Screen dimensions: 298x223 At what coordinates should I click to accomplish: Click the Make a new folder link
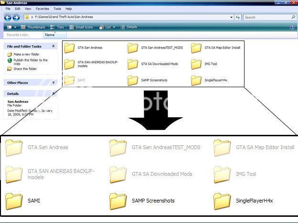coord(26,54)
